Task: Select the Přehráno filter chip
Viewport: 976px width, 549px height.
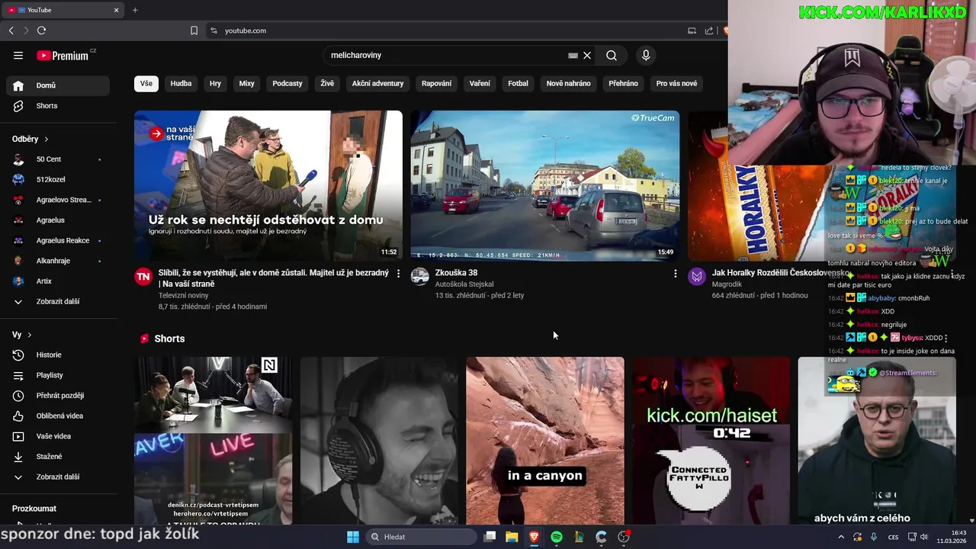Action: pos(623,83)
